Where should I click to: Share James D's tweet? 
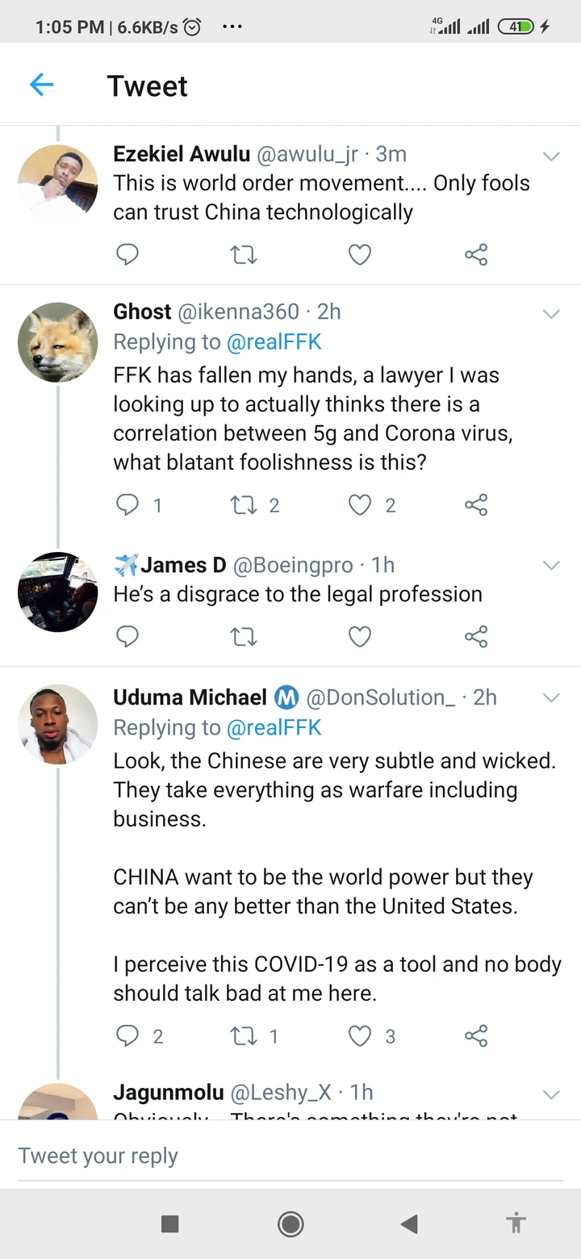click(476, 636)
